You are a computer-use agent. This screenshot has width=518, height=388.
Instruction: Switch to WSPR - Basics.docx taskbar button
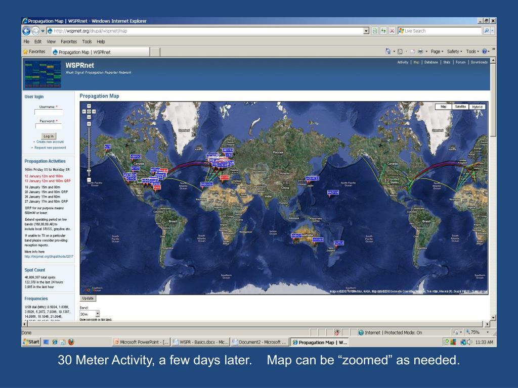[201, 342]
